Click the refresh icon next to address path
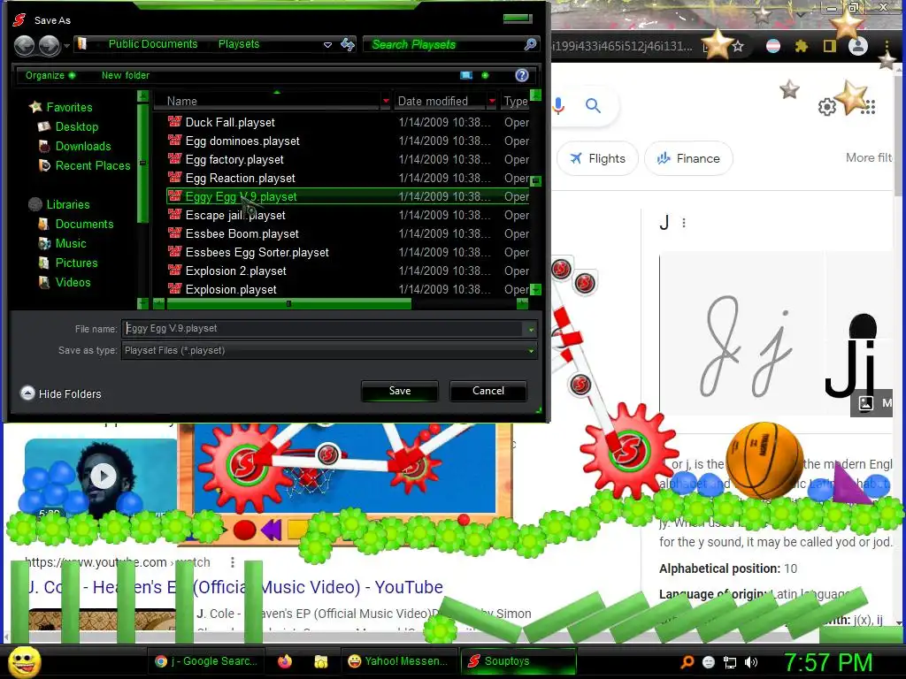 point(347,44)
